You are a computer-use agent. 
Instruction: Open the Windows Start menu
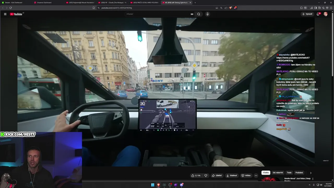(x=153, y=185)
